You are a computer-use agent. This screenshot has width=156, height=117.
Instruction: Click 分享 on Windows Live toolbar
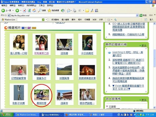[101, 20]
